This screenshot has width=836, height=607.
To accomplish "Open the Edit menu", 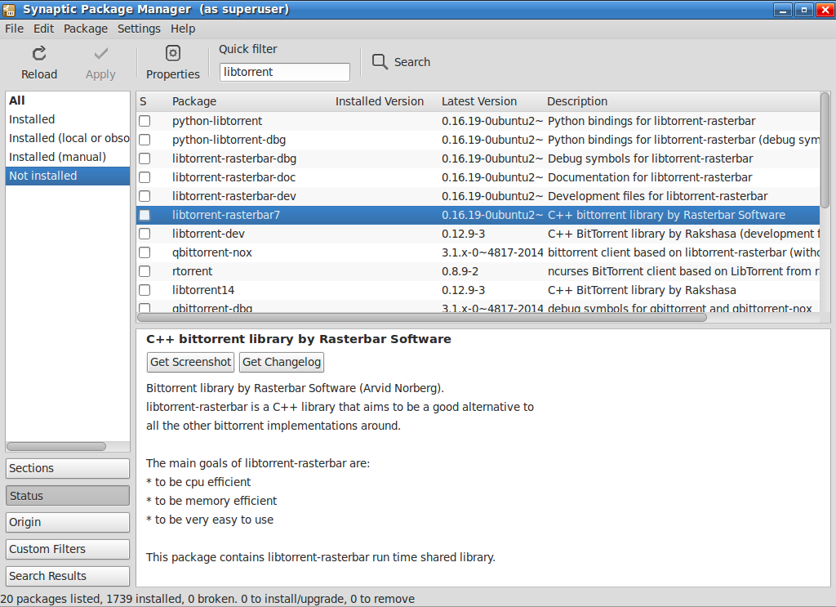I will tap(44, 29).
